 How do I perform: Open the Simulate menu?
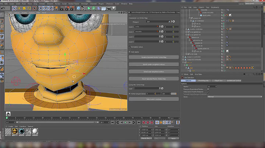[50, 4]
